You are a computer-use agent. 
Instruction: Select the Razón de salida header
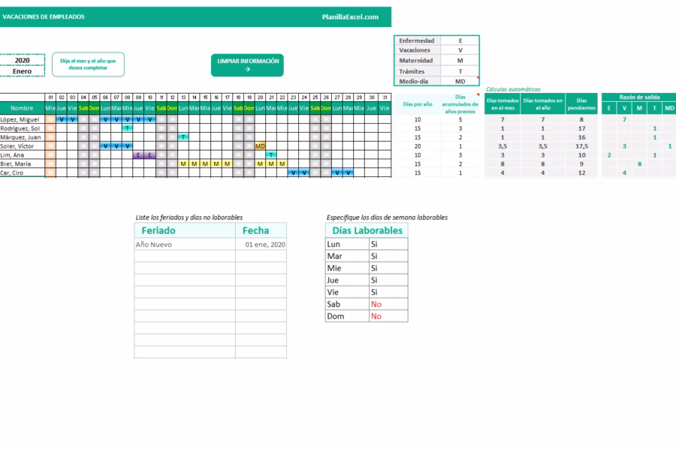[639, 97]
